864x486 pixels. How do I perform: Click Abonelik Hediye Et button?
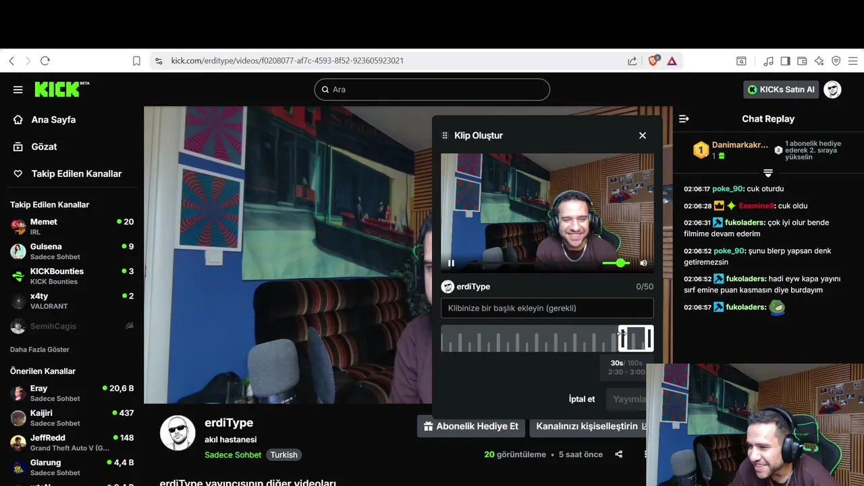[471, 426]
